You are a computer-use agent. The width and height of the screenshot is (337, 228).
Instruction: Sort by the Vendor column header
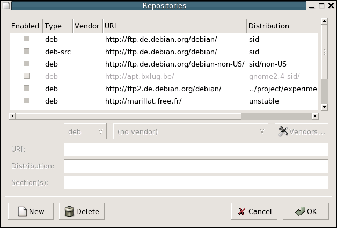click(x=87, y=26)
